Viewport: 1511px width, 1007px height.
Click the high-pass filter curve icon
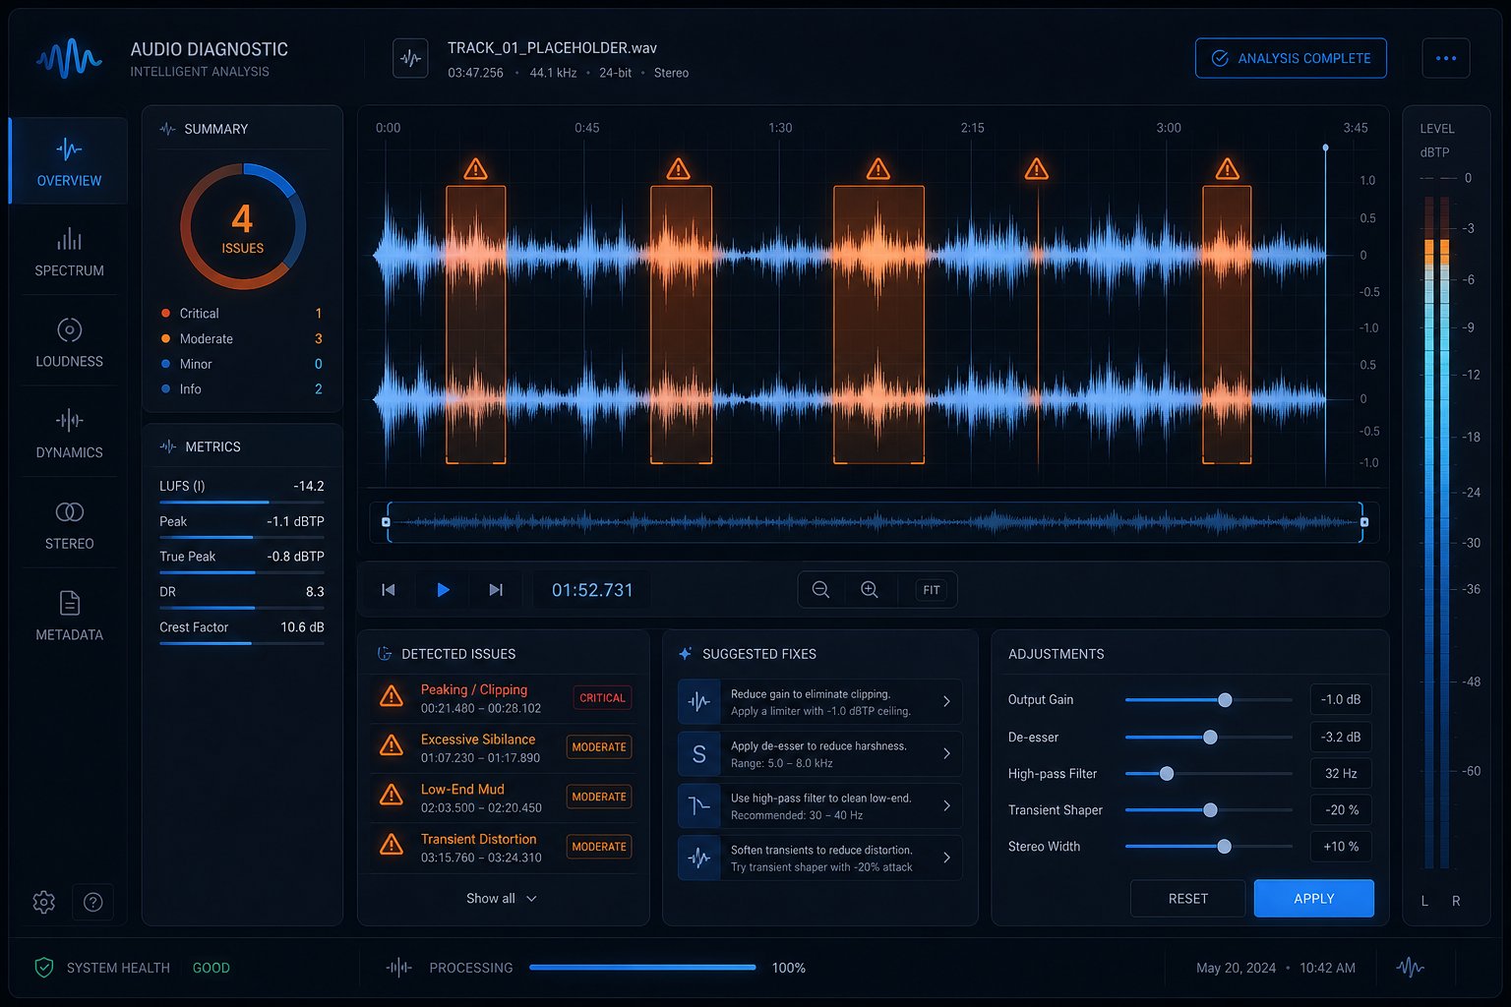pos(699,806)
